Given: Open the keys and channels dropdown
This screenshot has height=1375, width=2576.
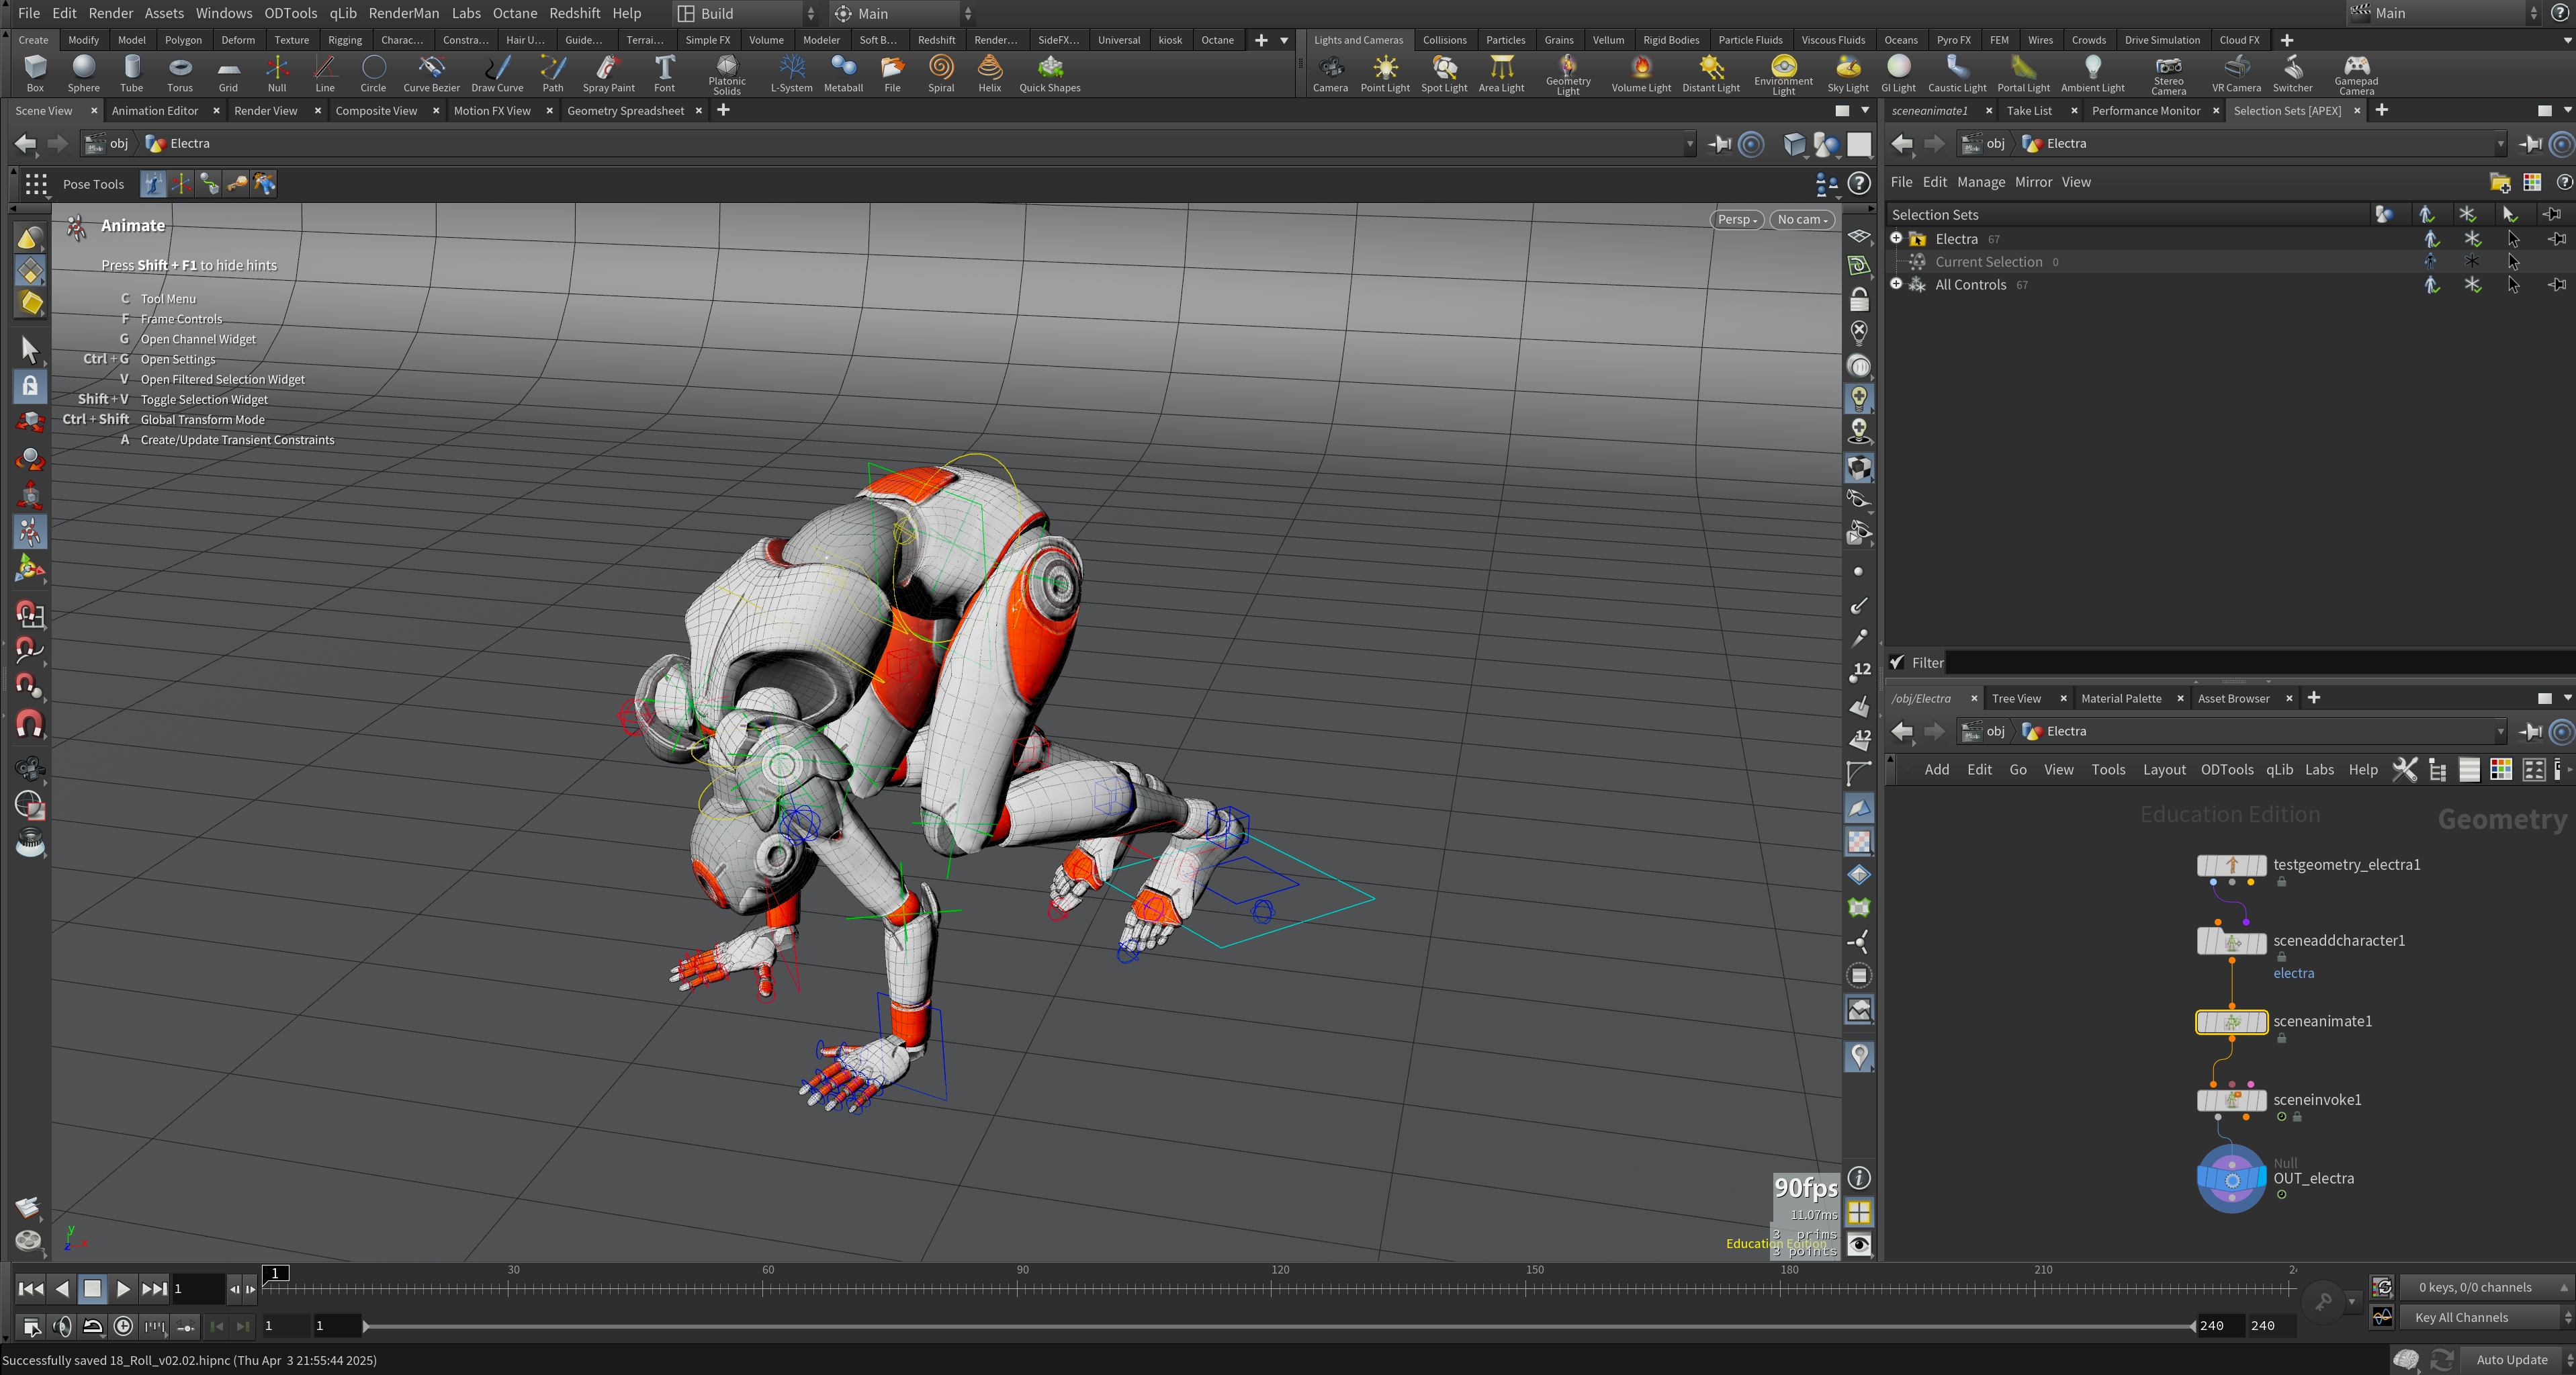Looking at the screenshot, I should pyautogui.click(x=2486, y=1288).
